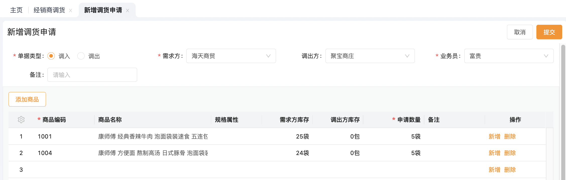Click the 提交 submit button
The image size is (566, 180).
click(x=549, y=32)
